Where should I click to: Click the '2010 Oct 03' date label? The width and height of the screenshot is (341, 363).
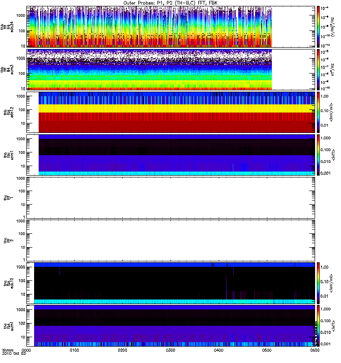(14, 354)
